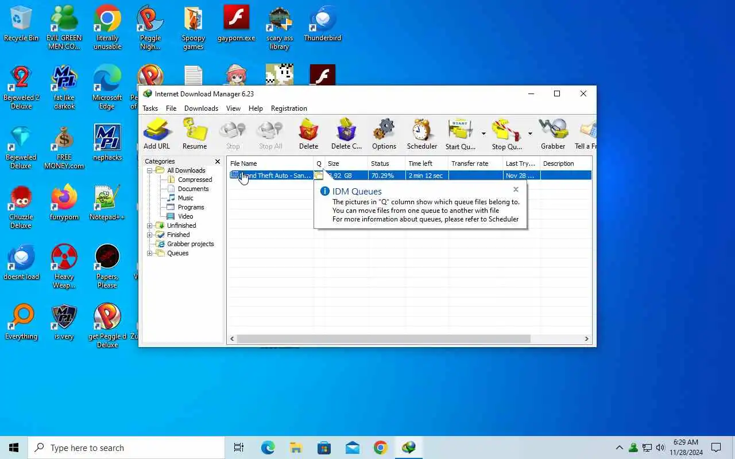This screenshot has height=459, width=735.
Task: Open the Stop Queue dropdown arrow
Action: pos(530,134)
